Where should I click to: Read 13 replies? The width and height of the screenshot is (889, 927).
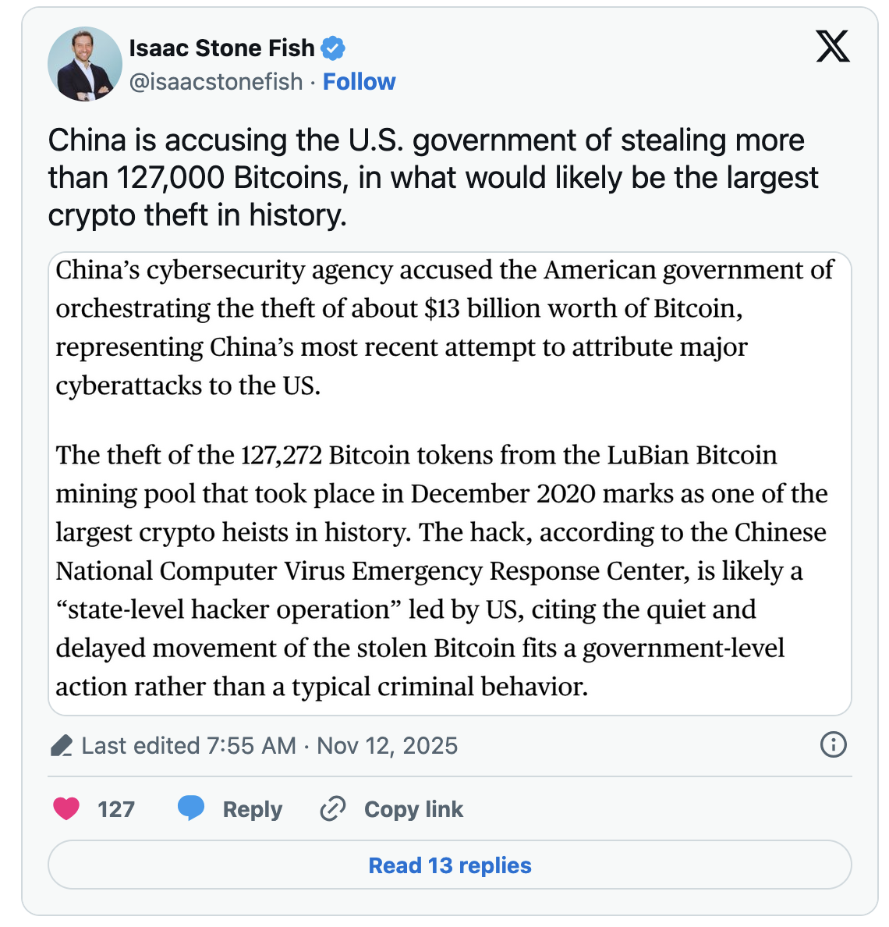click(x=449, y=865)
